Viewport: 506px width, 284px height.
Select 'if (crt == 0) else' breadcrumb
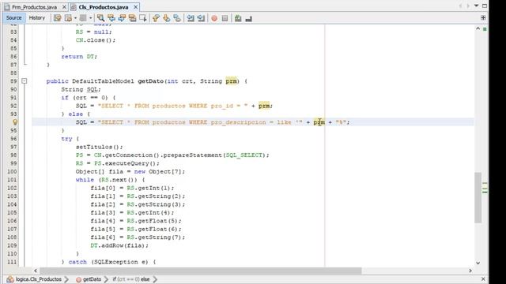click(131, 279)
